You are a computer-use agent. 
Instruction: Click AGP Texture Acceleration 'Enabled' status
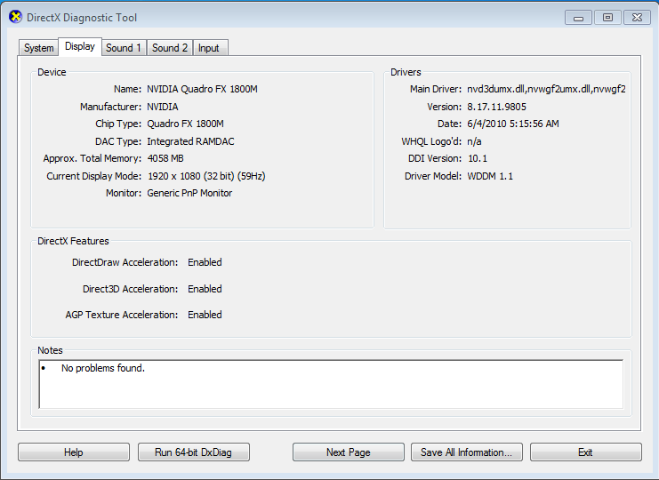(205, 315)
